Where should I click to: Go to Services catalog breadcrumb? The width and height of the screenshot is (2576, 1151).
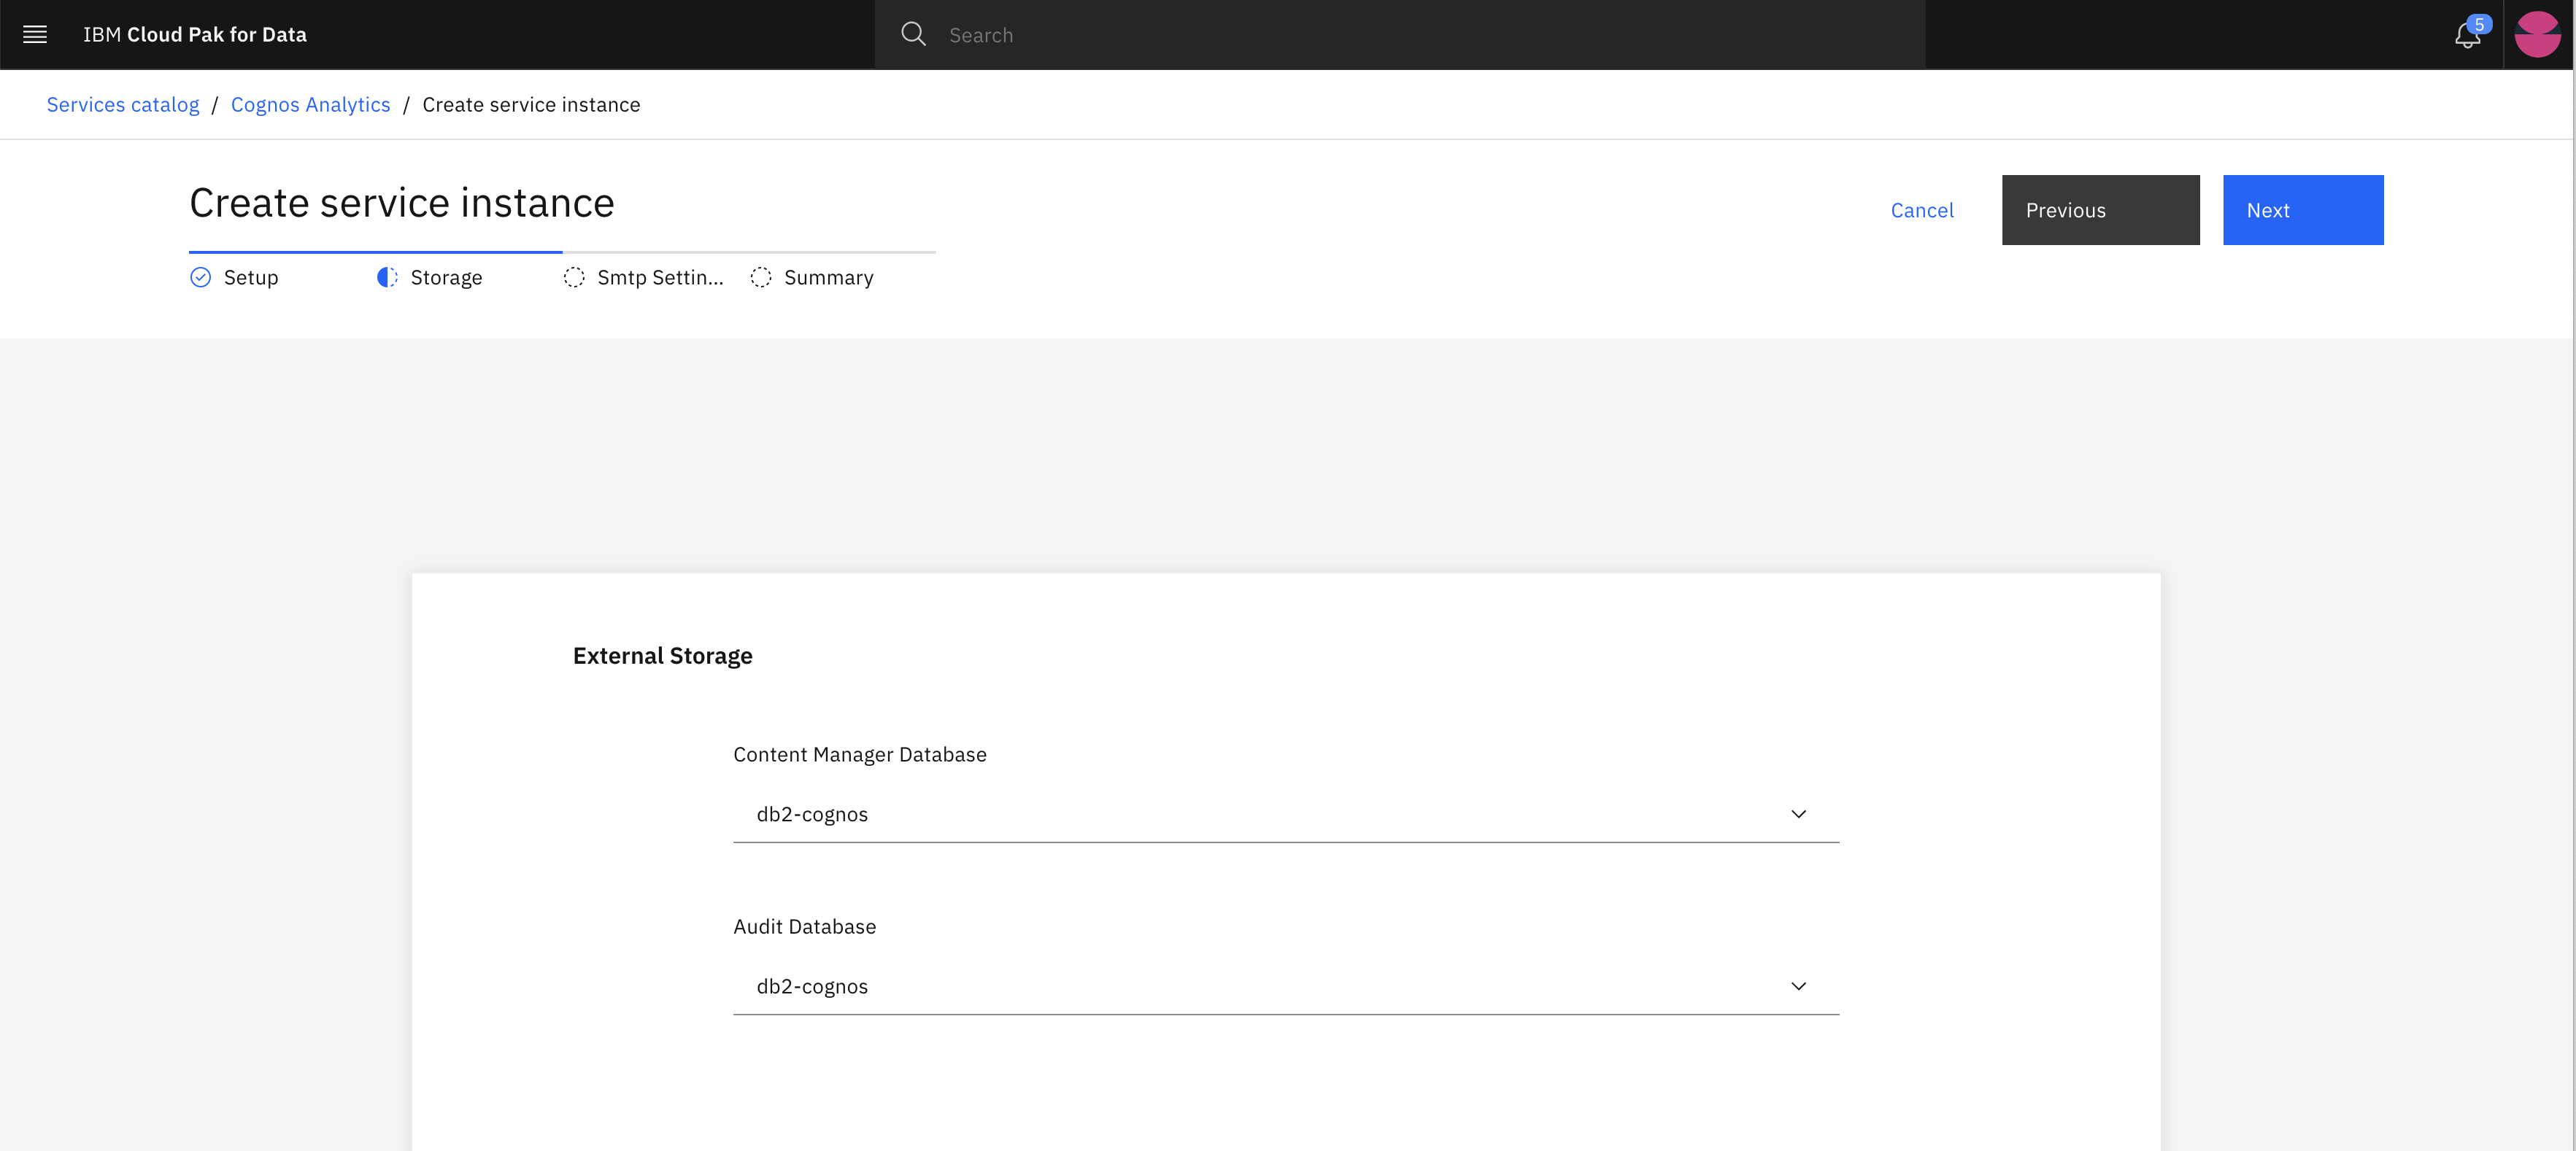coord(123,105)
